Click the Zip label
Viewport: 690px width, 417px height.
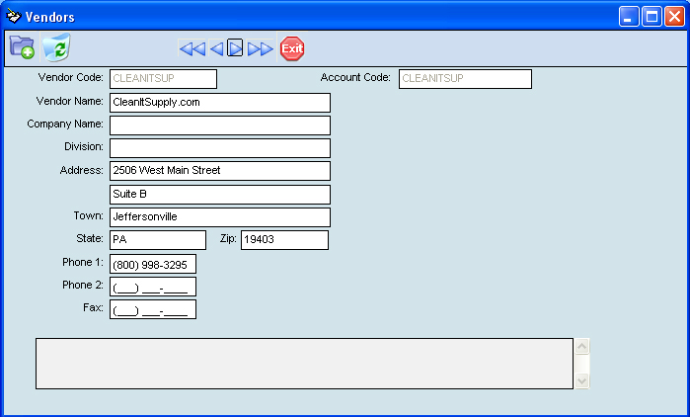228,239
